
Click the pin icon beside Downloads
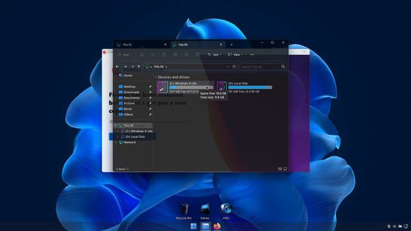click(x=150, y=92)
